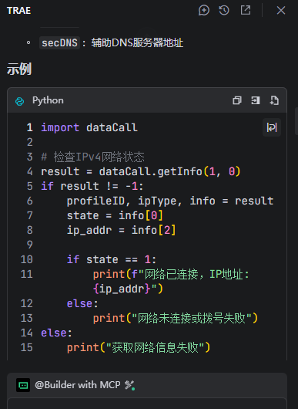
Task: Select the @Builder with MCP agent
Action: coord(78,385)
